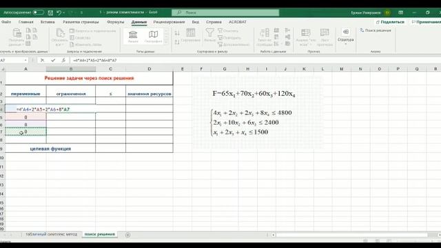Screen dimensions: 441x248
Task: Open 'табличный симплекс метод' sheet tab
Action: click(x=51, y=234)
